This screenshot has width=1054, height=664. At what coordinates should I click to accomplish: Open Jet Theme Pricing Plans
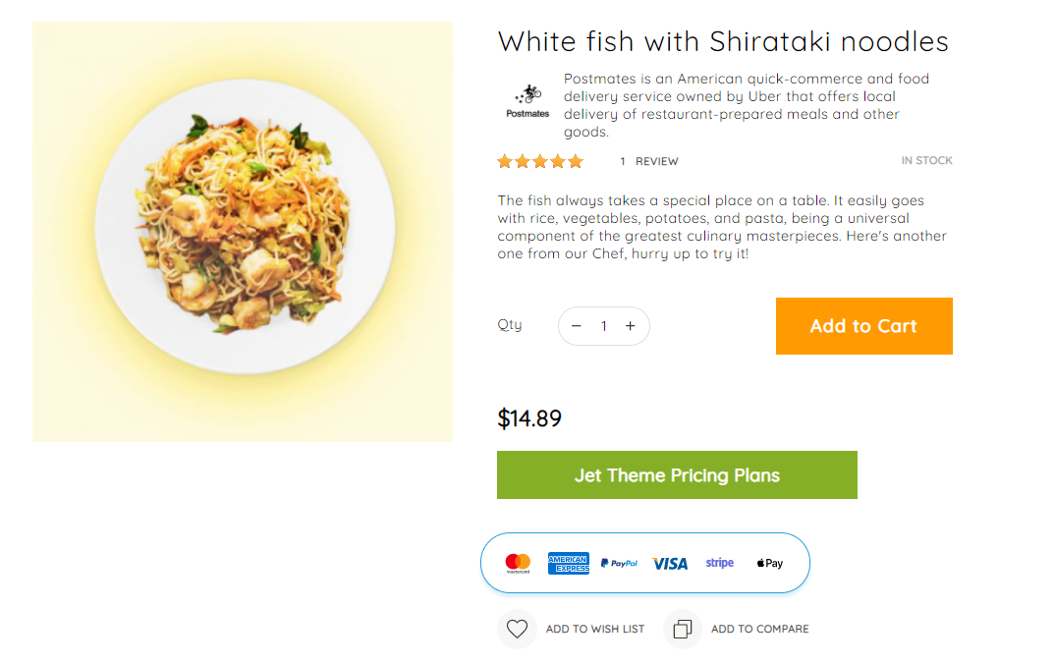coord(677,475)
